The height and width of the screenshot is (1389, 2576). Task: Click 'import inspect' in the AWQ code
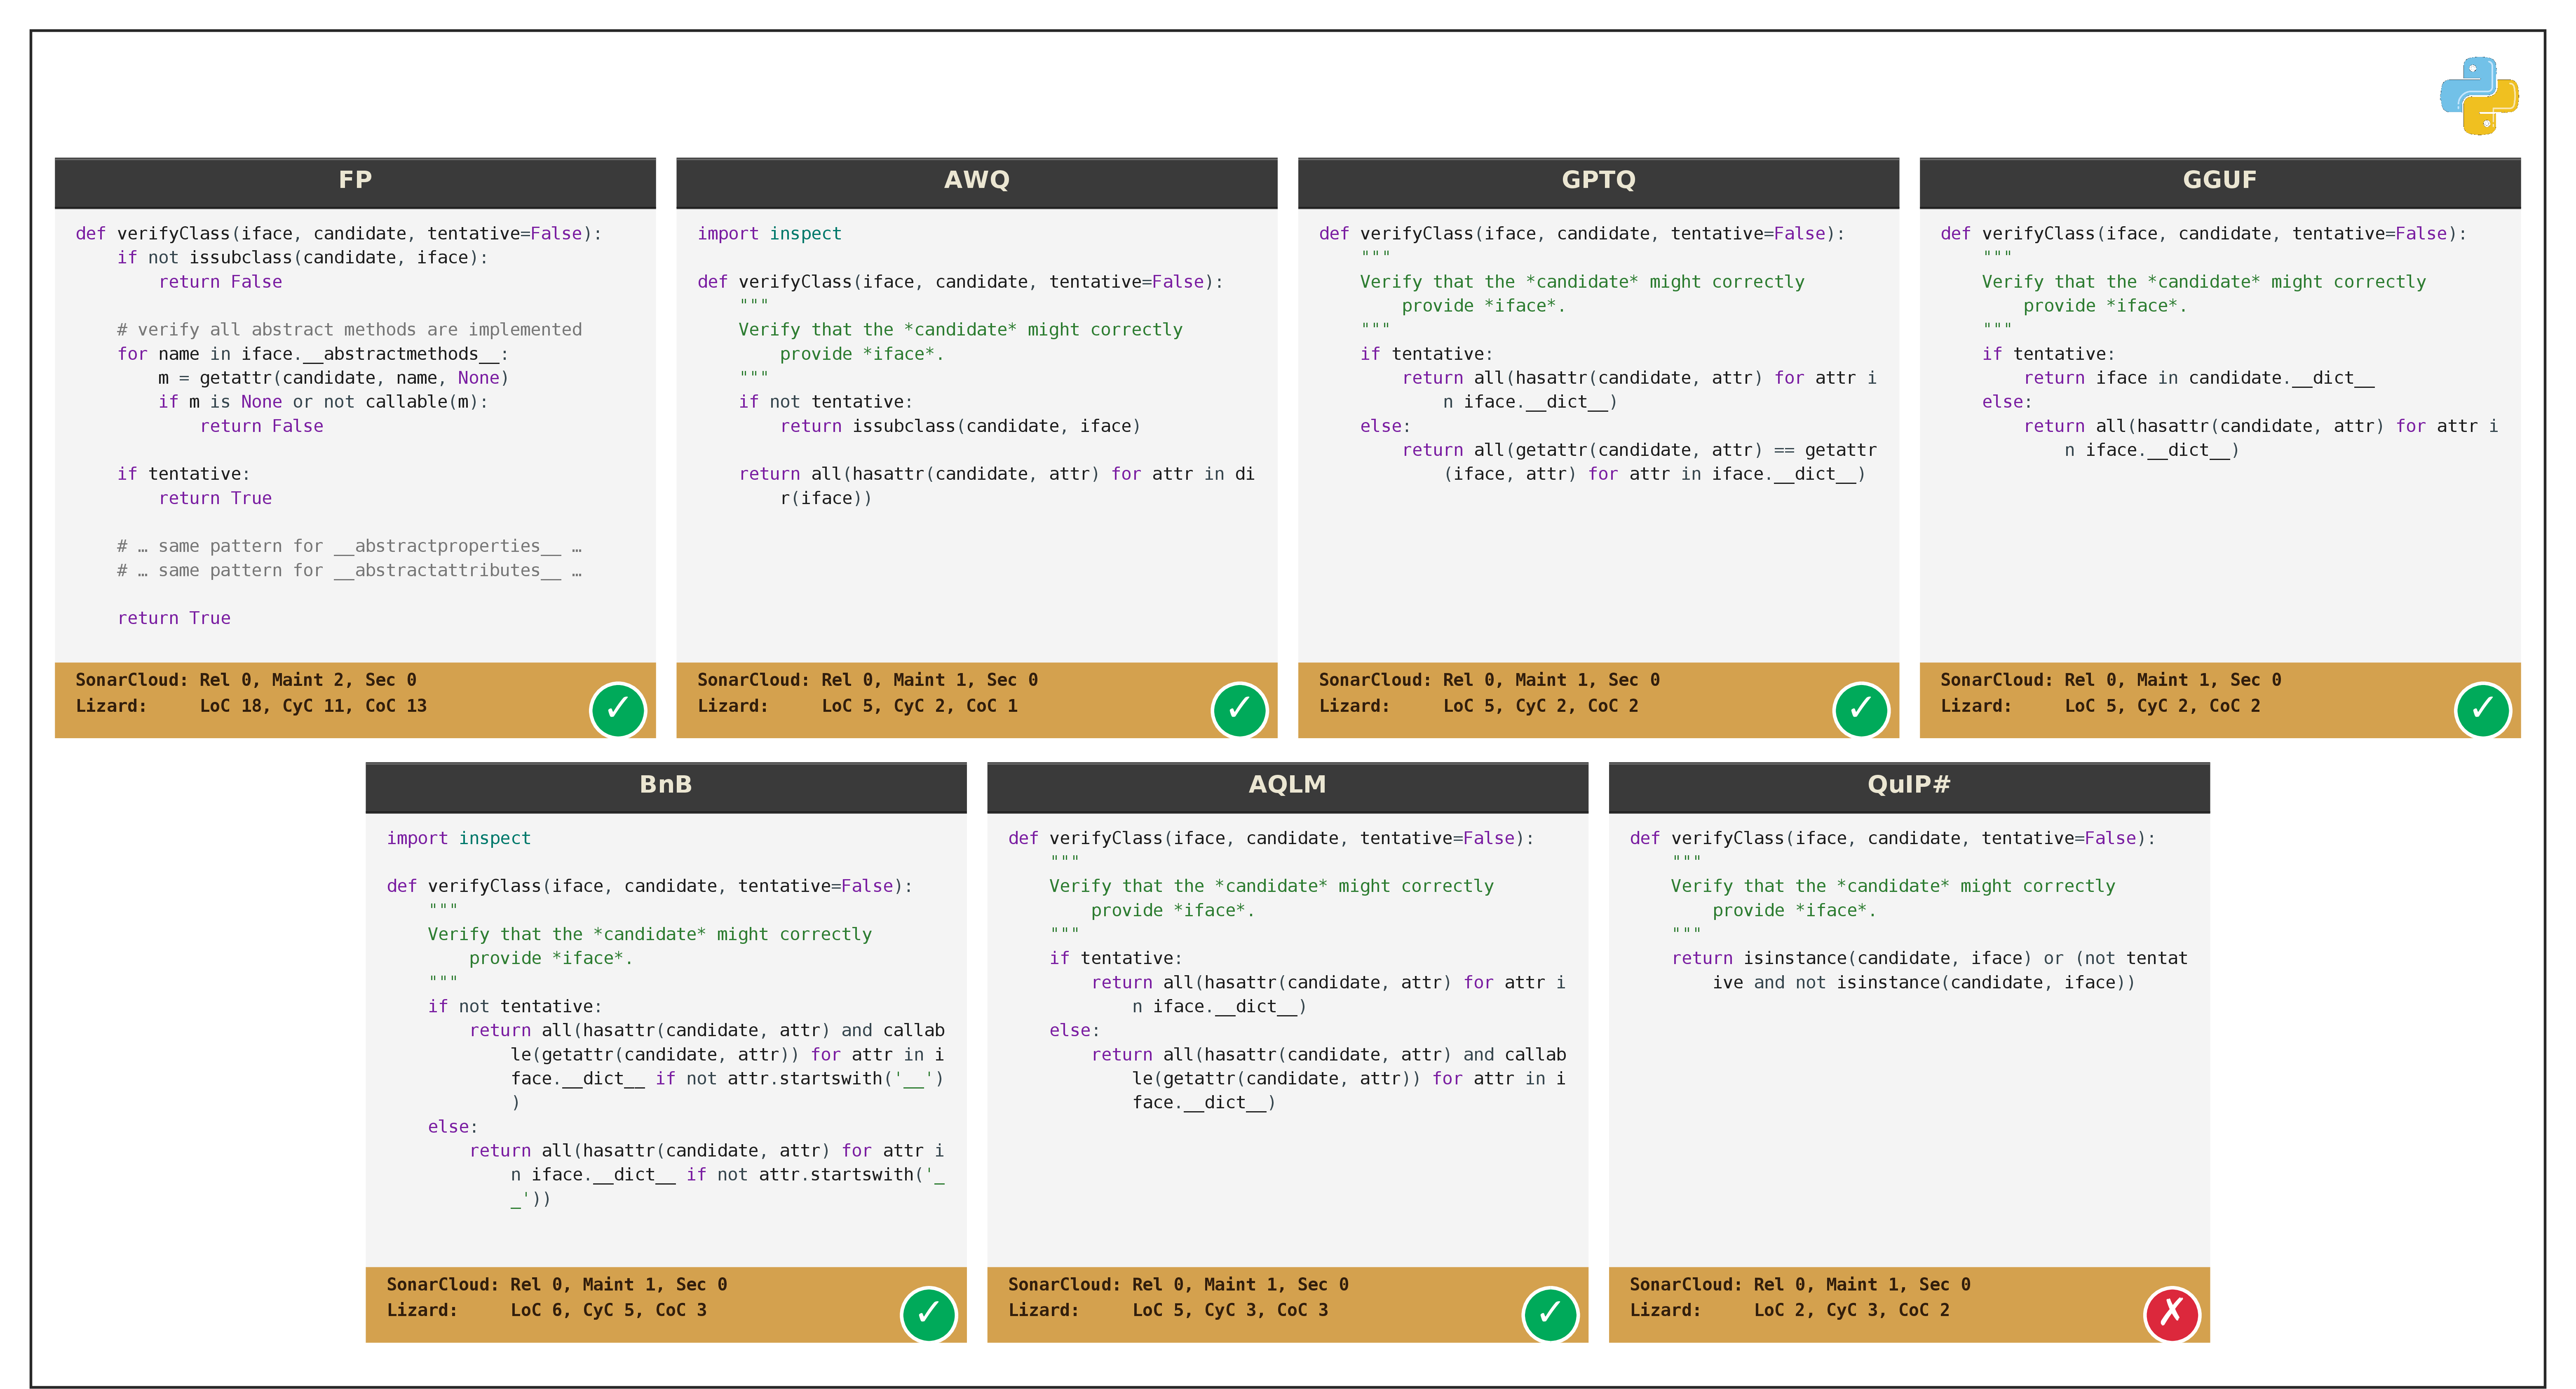point(769,234)
